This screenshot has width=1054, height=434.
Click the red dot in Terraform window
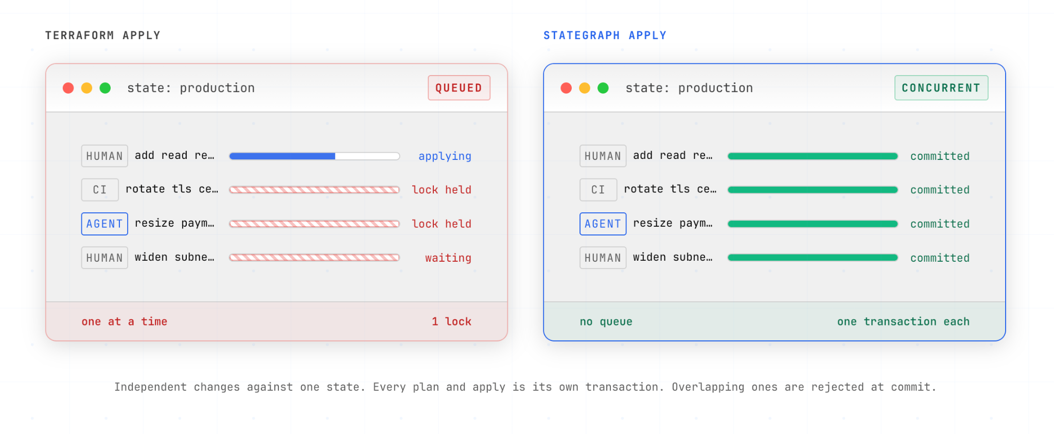click(x=68, y=88)
